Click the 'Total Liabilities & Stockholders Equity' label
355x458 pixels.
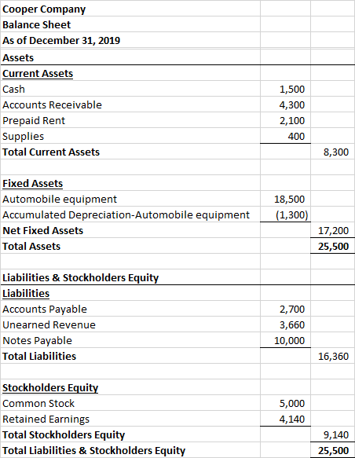click(x=94, y=451)
